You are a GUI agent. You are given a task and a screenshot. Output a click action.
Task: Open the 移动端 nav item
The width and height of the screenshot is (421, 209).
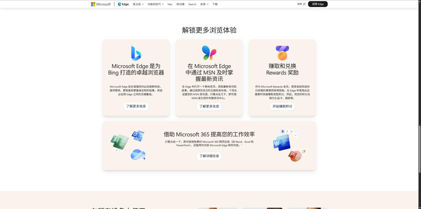click(x=180, y=4)
